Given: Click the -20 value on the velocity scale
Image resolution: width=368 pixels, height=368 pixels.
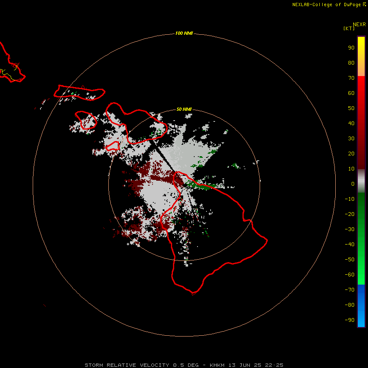Looking at the screenshot, I should pyautogui.click(x=350, y=214).
